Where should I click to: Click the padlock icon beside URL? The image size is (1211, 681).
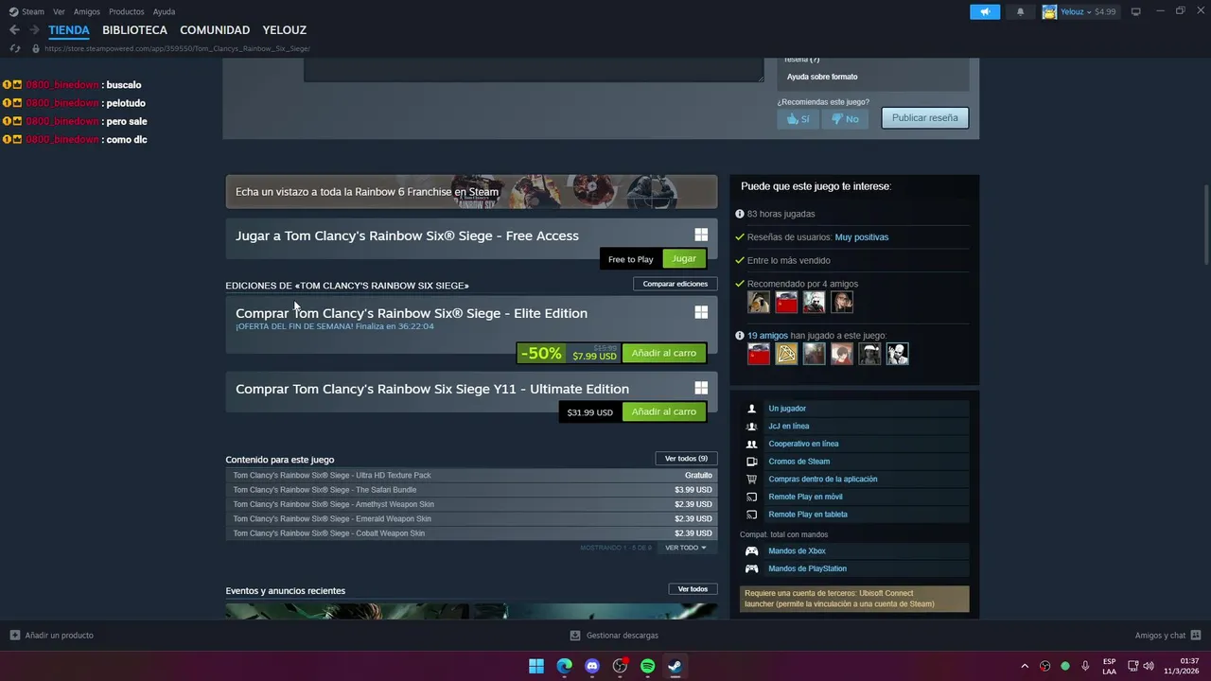point(36,48)
